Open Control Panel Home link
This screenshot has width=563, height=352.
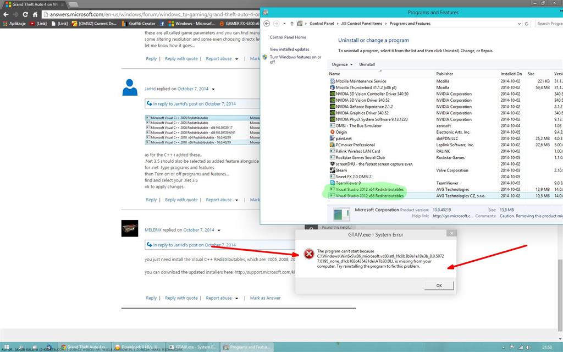[288, 37]
